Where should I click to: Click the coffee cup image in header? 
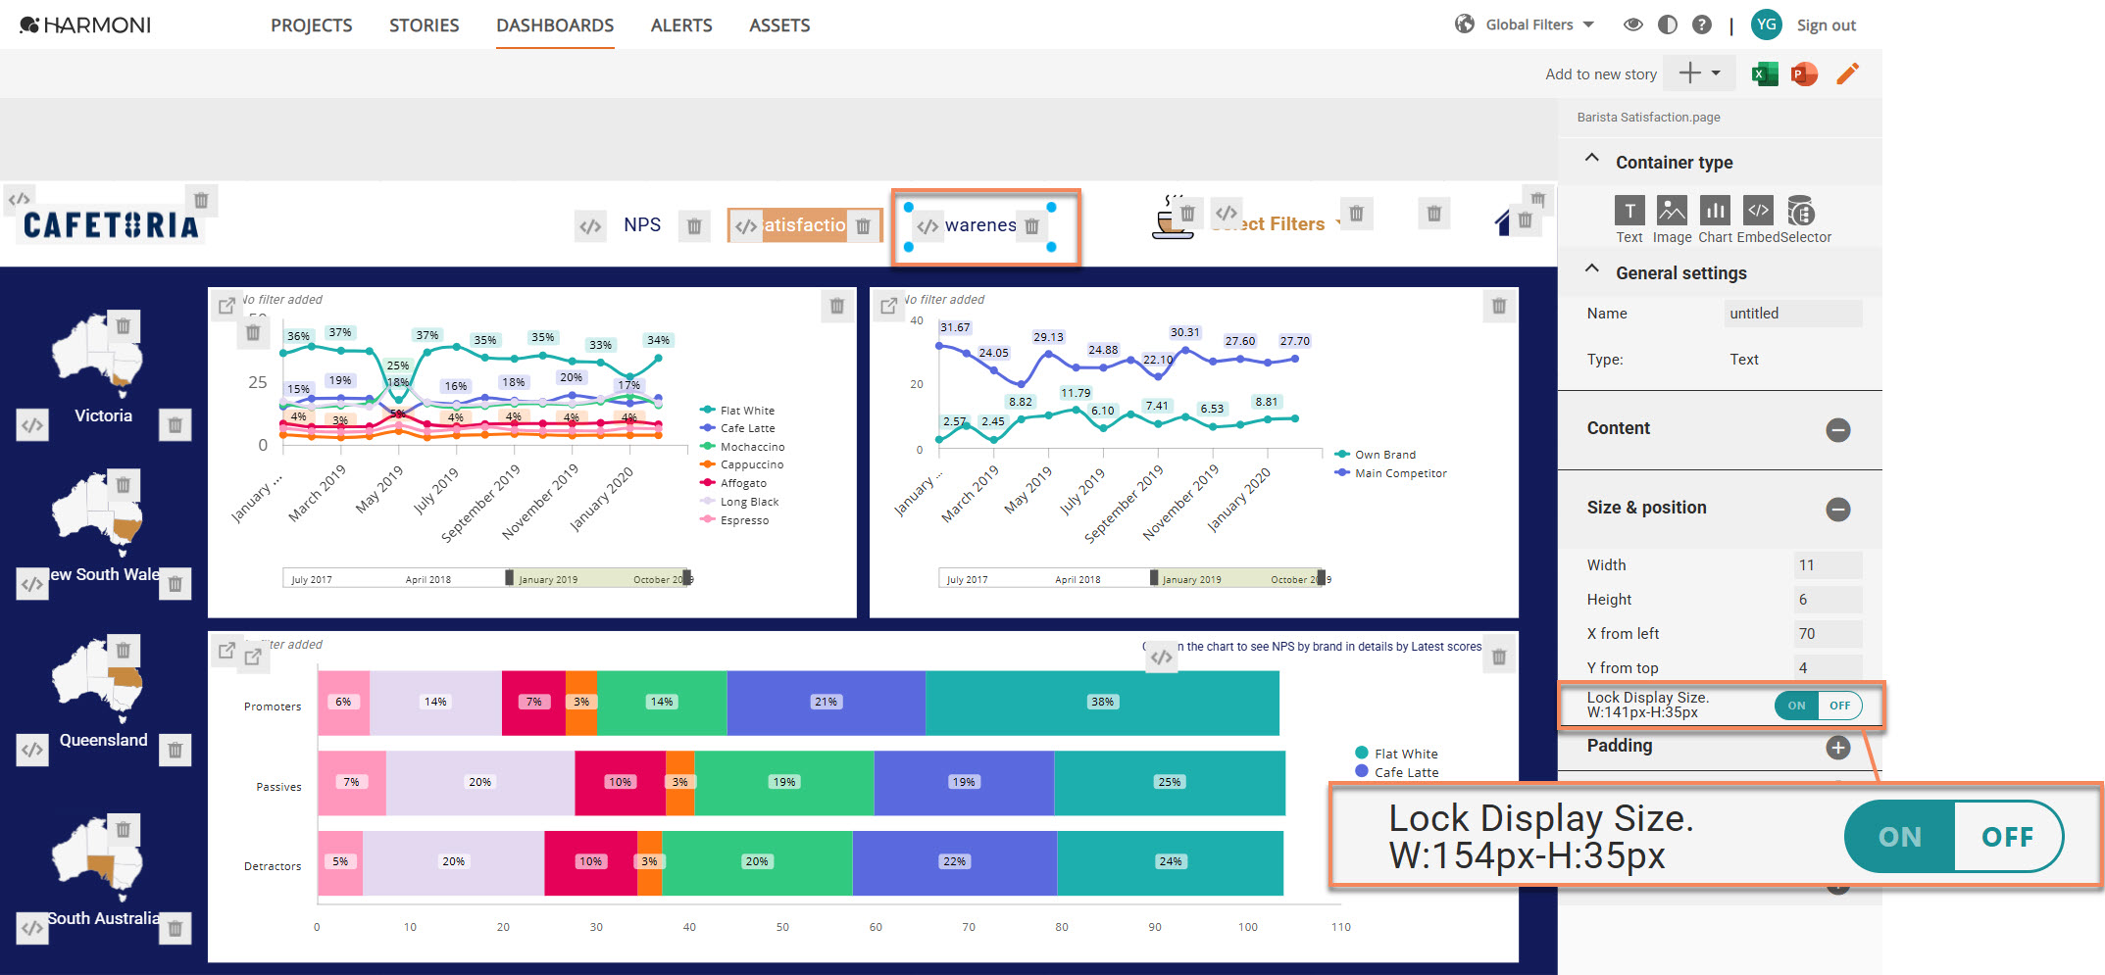click(x=1171, y=218)
